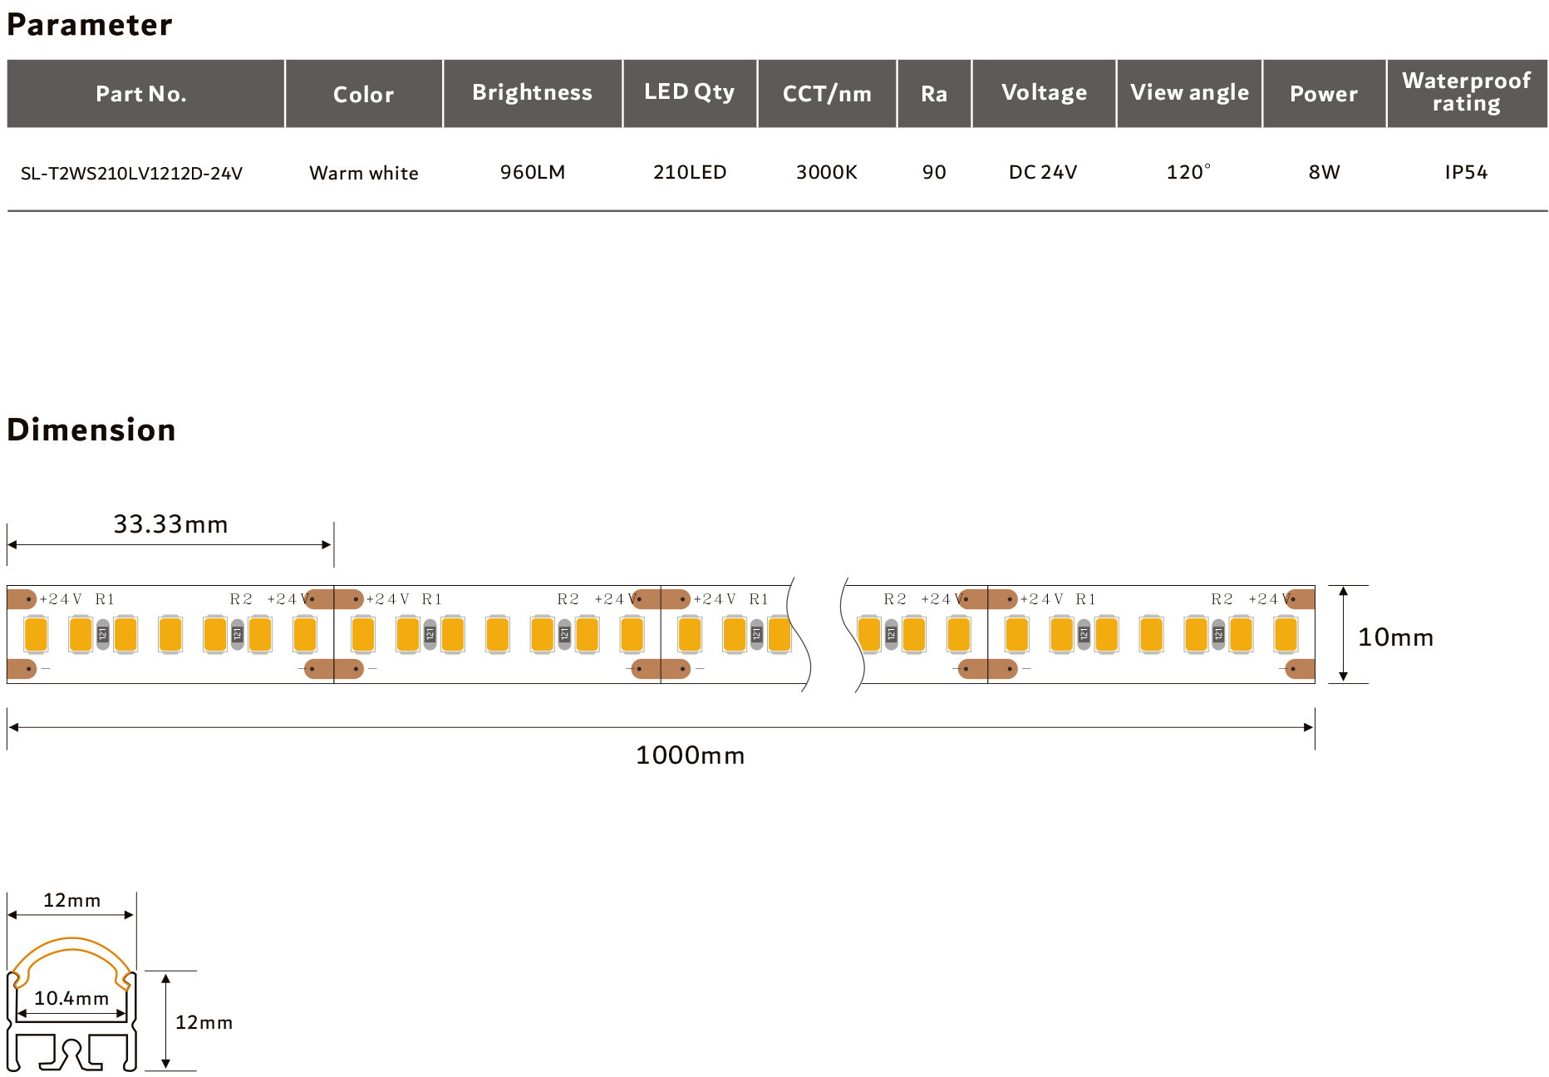Click the 10mm vertical dimension arrow

[x=1343, y=634]
